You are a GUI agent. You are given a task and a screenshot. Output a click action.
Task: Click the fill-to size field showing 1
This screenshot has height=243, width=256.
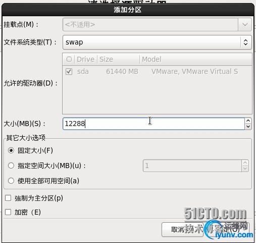(x=192, y=166)
